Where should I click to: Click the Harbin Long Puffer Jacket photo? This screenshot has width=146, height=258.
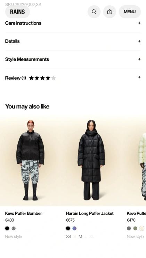point(91,161)
